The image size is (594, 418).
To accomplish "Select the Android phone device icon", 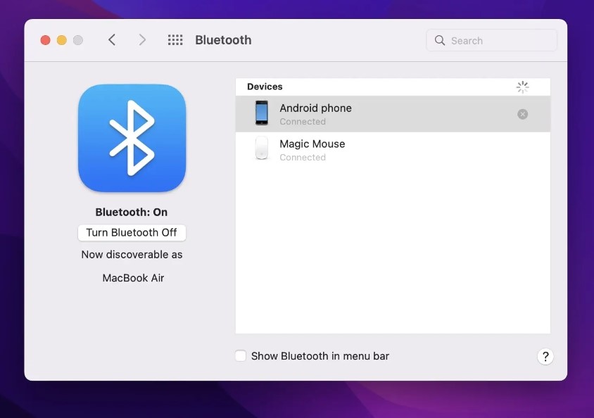I will tap(261, 113).
